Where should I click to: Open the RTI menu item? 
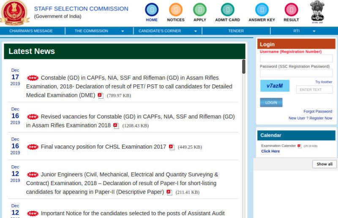tap(297, 31)
